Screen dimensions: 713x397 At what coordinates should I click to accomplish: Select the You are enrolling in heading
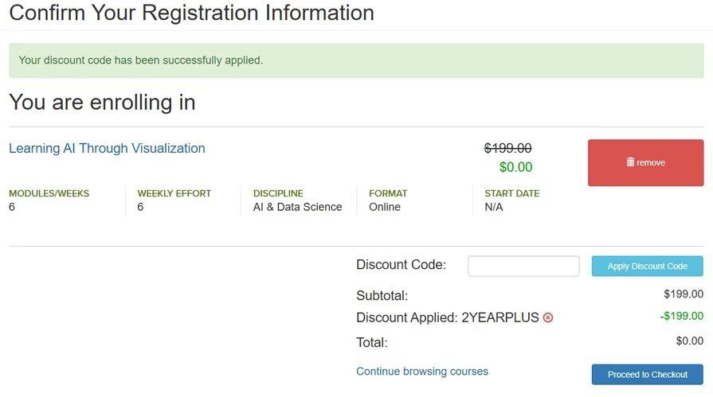(x=102, y=103)
